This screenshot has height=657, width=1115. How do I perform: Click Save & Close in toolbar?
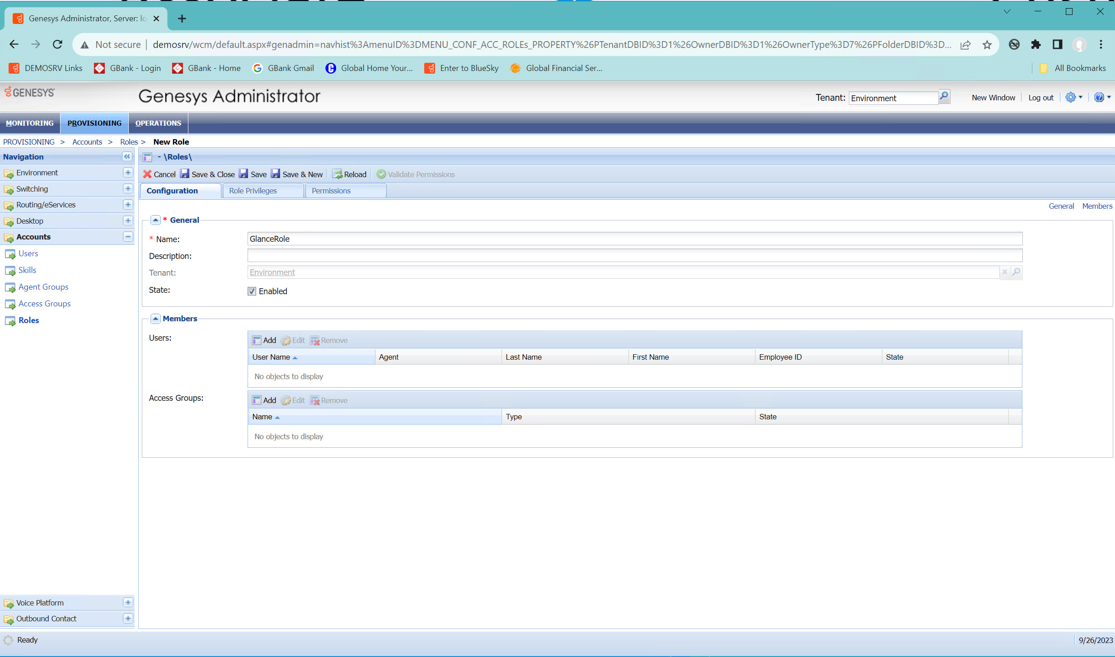point(208,174)
